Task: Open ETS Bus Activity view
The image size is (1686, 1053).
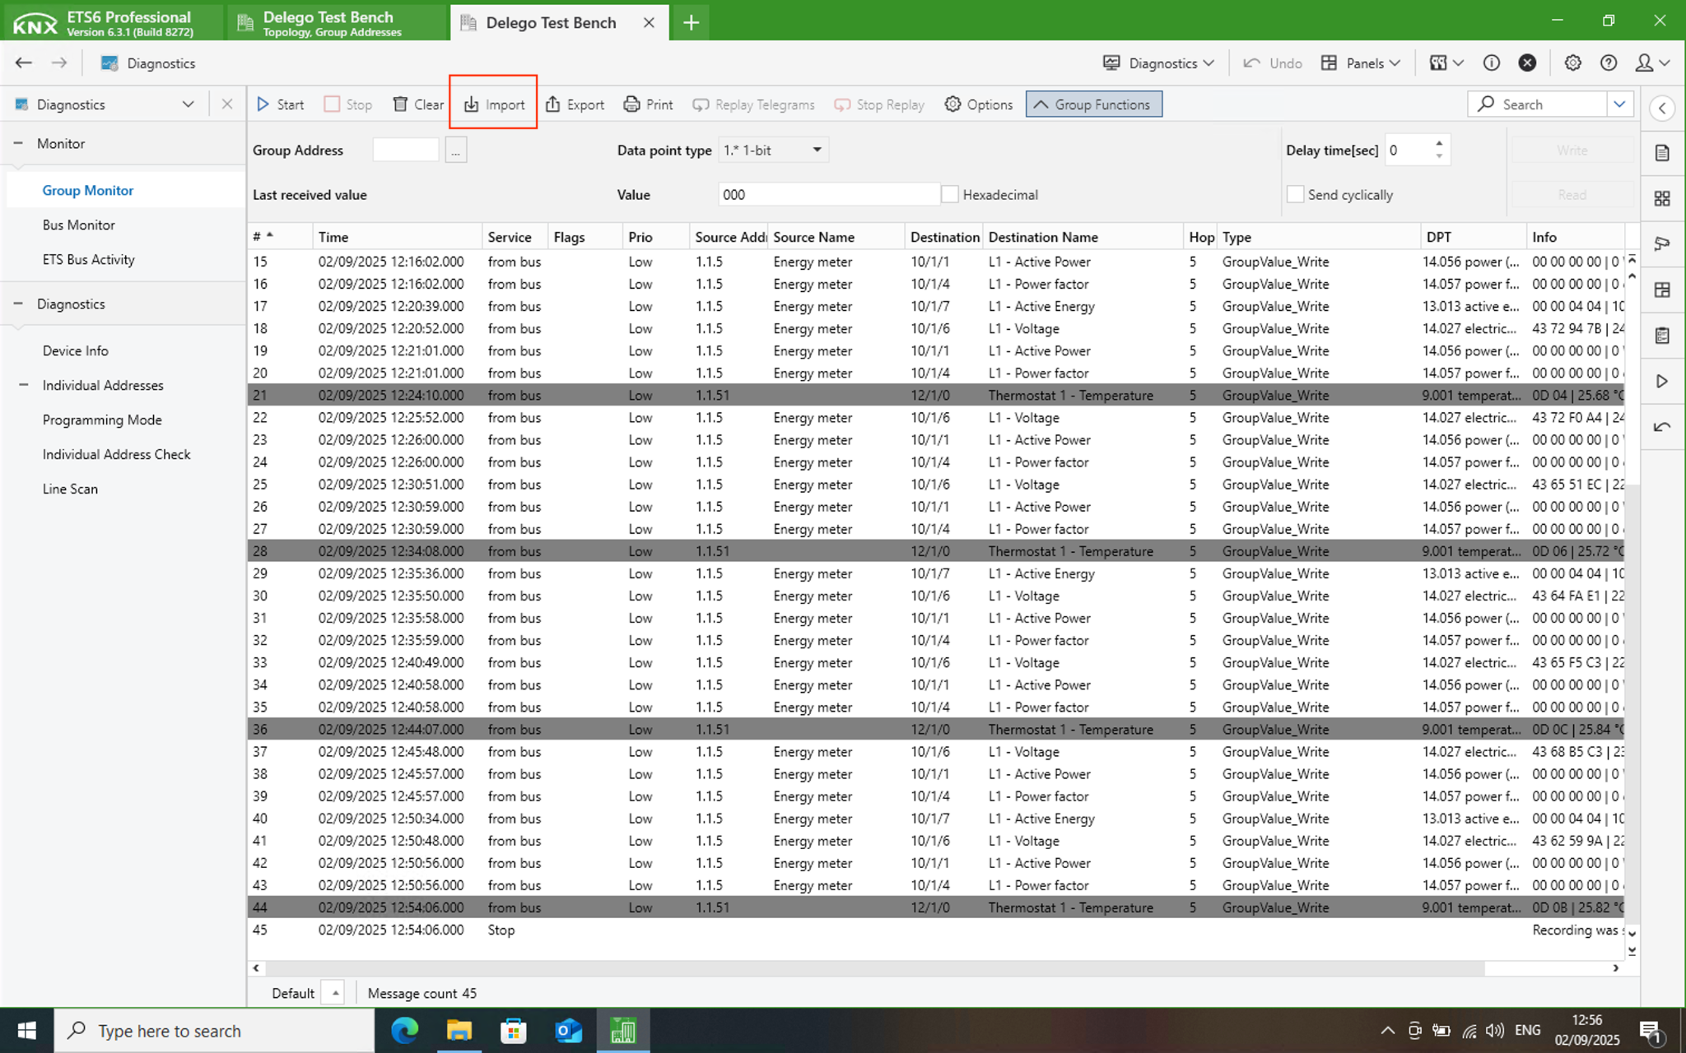Action: [x=88, y=259]
